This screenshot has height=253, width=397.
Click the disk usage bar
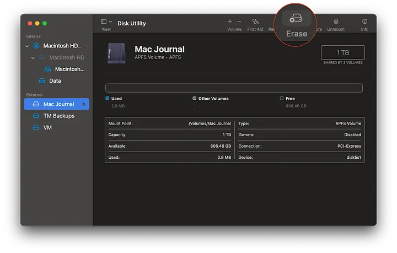(234, 88)
